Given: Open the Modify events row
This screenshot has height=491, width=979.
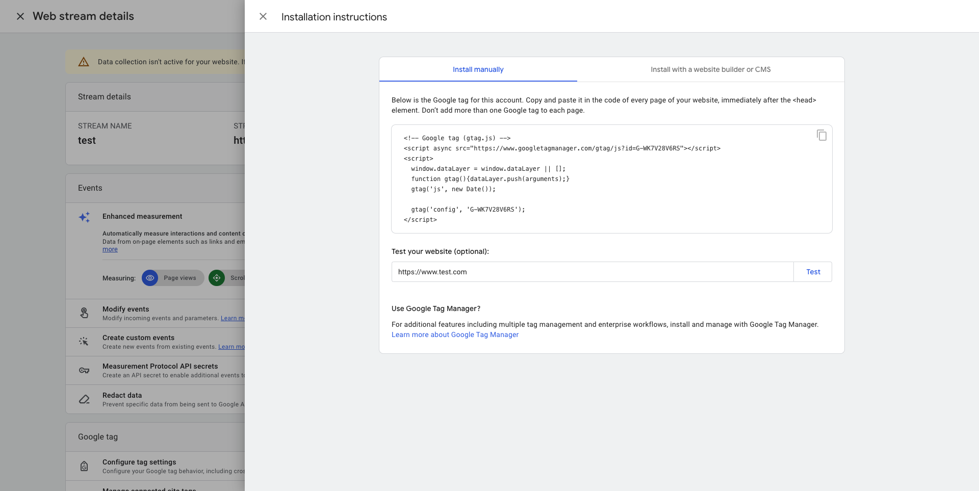Looking at the screenshot, I should coord(156,313).
